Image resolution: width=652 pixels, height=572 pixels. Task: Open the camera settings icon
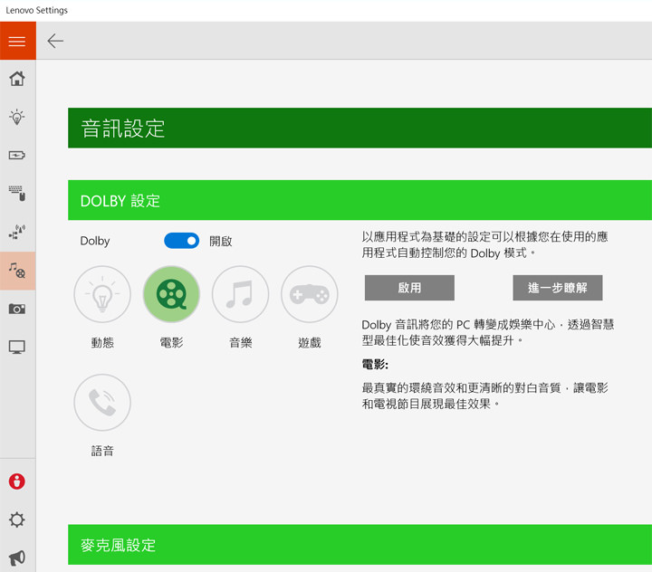pos(17,309)
